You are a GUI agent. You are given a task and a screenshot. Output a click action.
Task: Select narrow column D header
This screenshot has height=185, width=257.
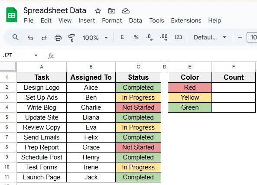click(x=165, y=67)
